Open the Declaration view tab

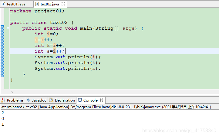point(62,100)
